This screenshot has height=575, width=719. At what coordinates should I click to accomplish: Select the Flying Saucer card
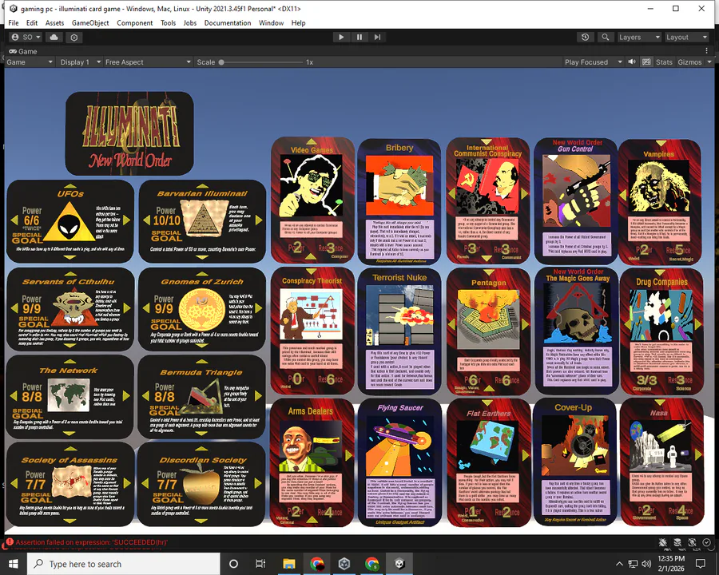pos(400,462)
